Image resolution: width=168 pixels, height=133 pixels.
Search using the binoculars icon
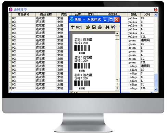[107, 27]
